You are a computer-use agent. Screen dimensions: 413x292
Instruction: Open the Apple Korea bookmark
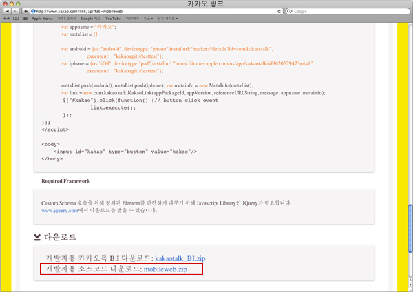[x=42, y=19]
